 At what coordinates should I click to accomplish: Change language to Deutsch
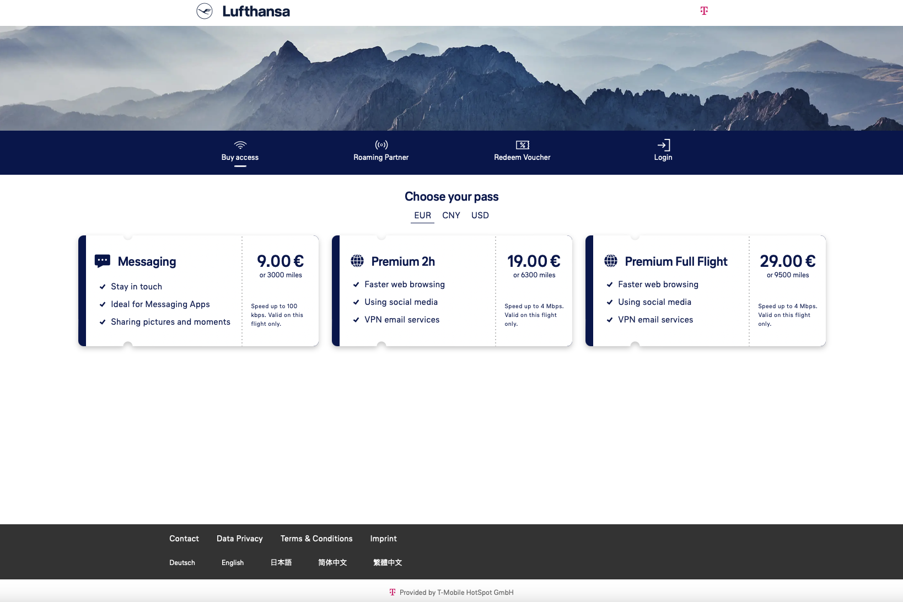coord(182,563)
